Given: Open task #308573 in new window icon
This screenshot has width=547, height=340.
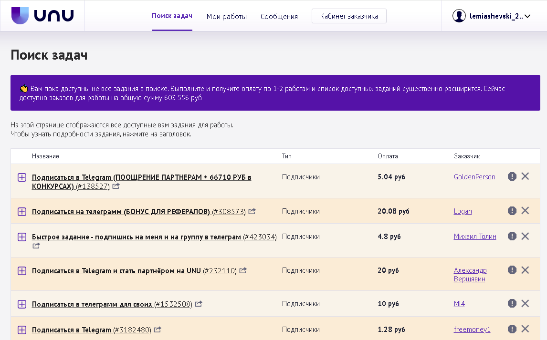Looking at the screenshot, I should pyautogui.click(x=252, y=211).
